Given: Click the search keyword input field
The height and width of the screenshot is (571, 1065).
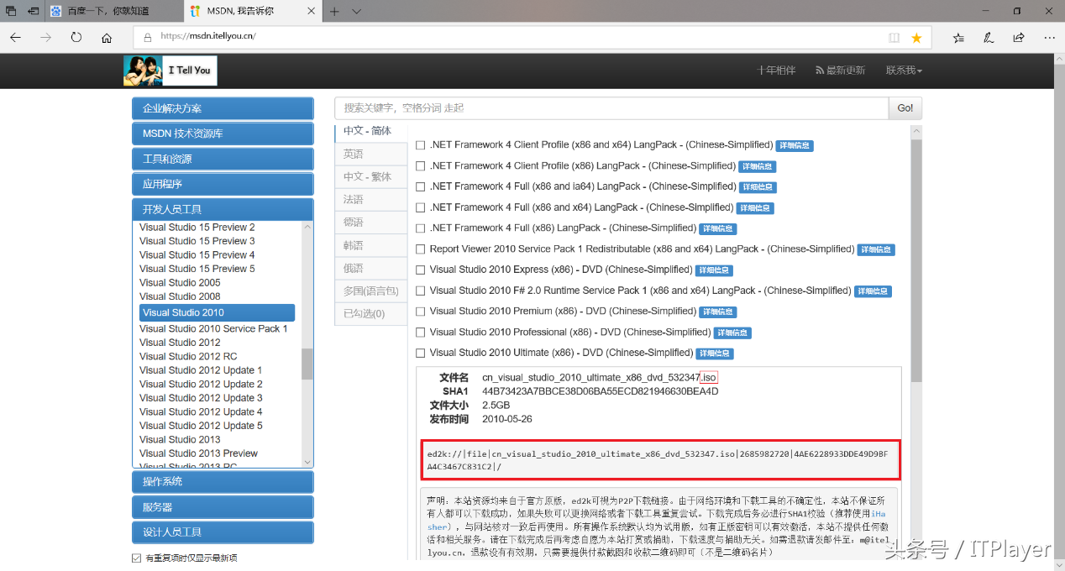Looking at the screenshot, I should (611, 108).
